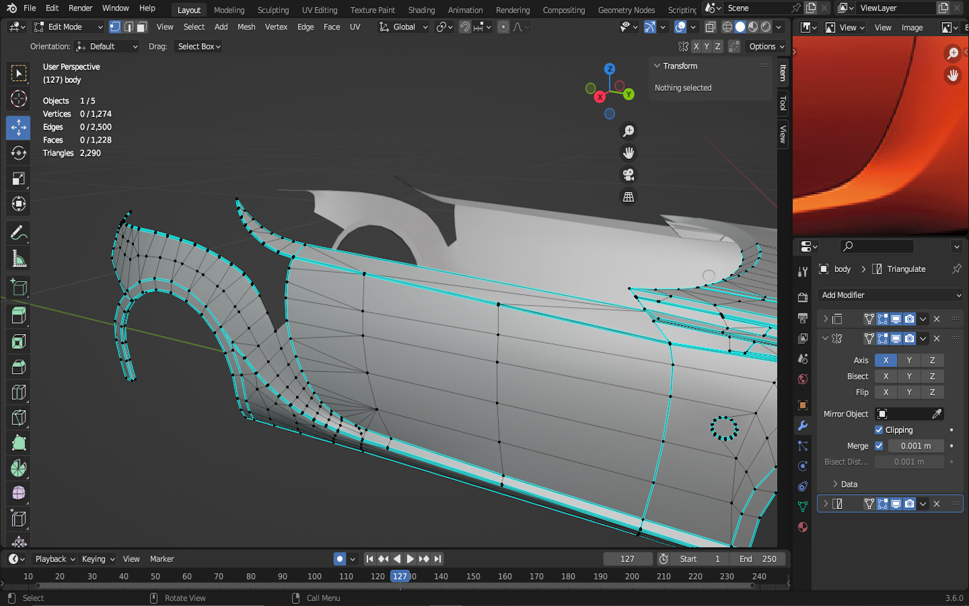
Task: Disable the Clipping checkbox
Action: 879,430
